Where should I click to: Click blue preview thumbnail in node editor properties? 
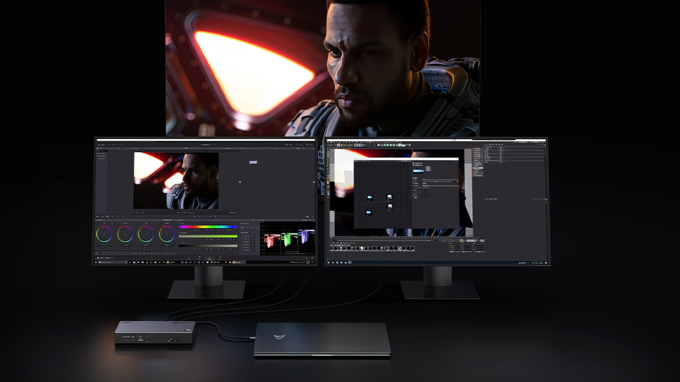(418, 170)
